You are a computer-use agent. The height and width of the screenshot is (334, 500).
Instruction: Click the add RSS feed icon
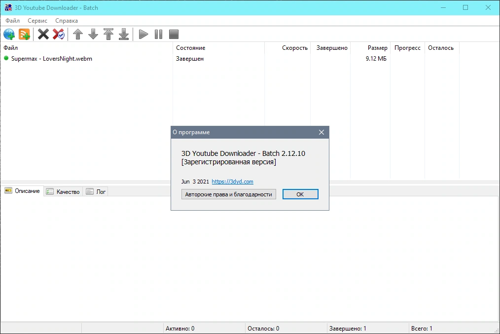[x=24, y=34]
